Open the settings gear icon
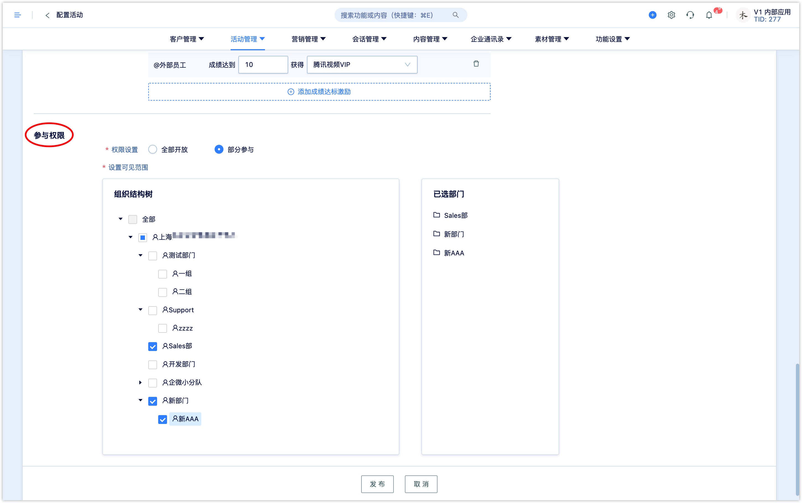Viewport: 802px width, 503px height. (x=671, y=15)
